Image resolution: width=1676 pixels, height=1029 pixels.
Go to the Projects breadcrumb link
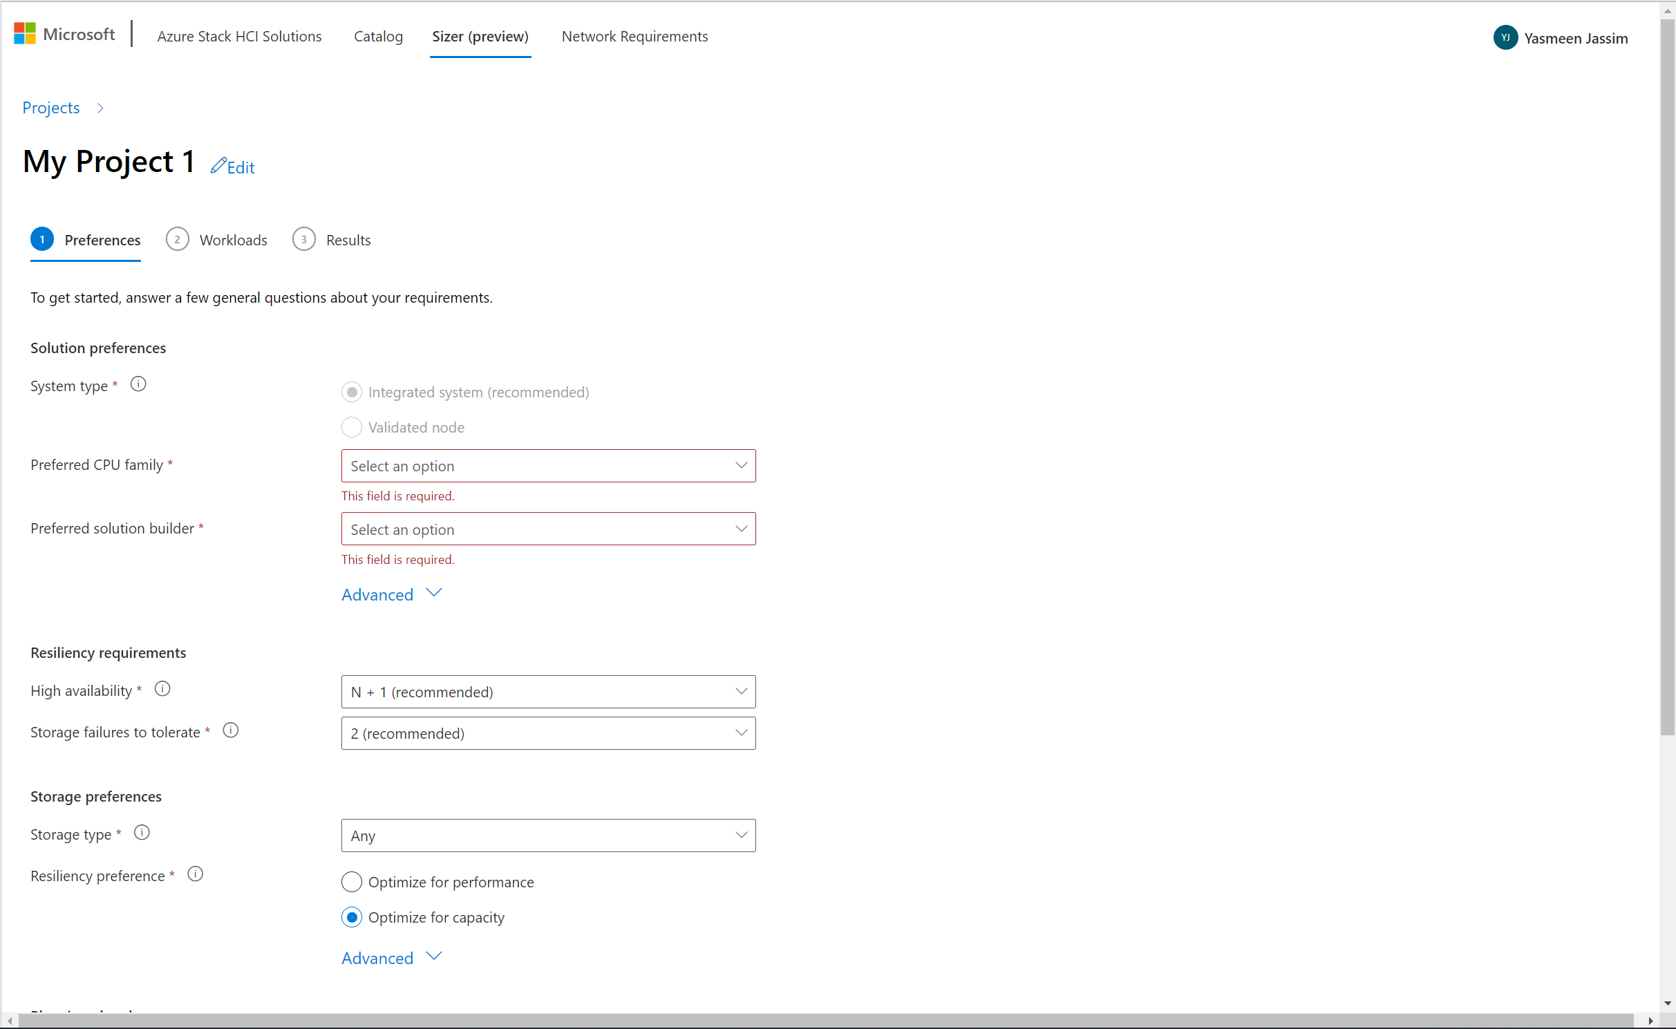(x=51, y=108)
